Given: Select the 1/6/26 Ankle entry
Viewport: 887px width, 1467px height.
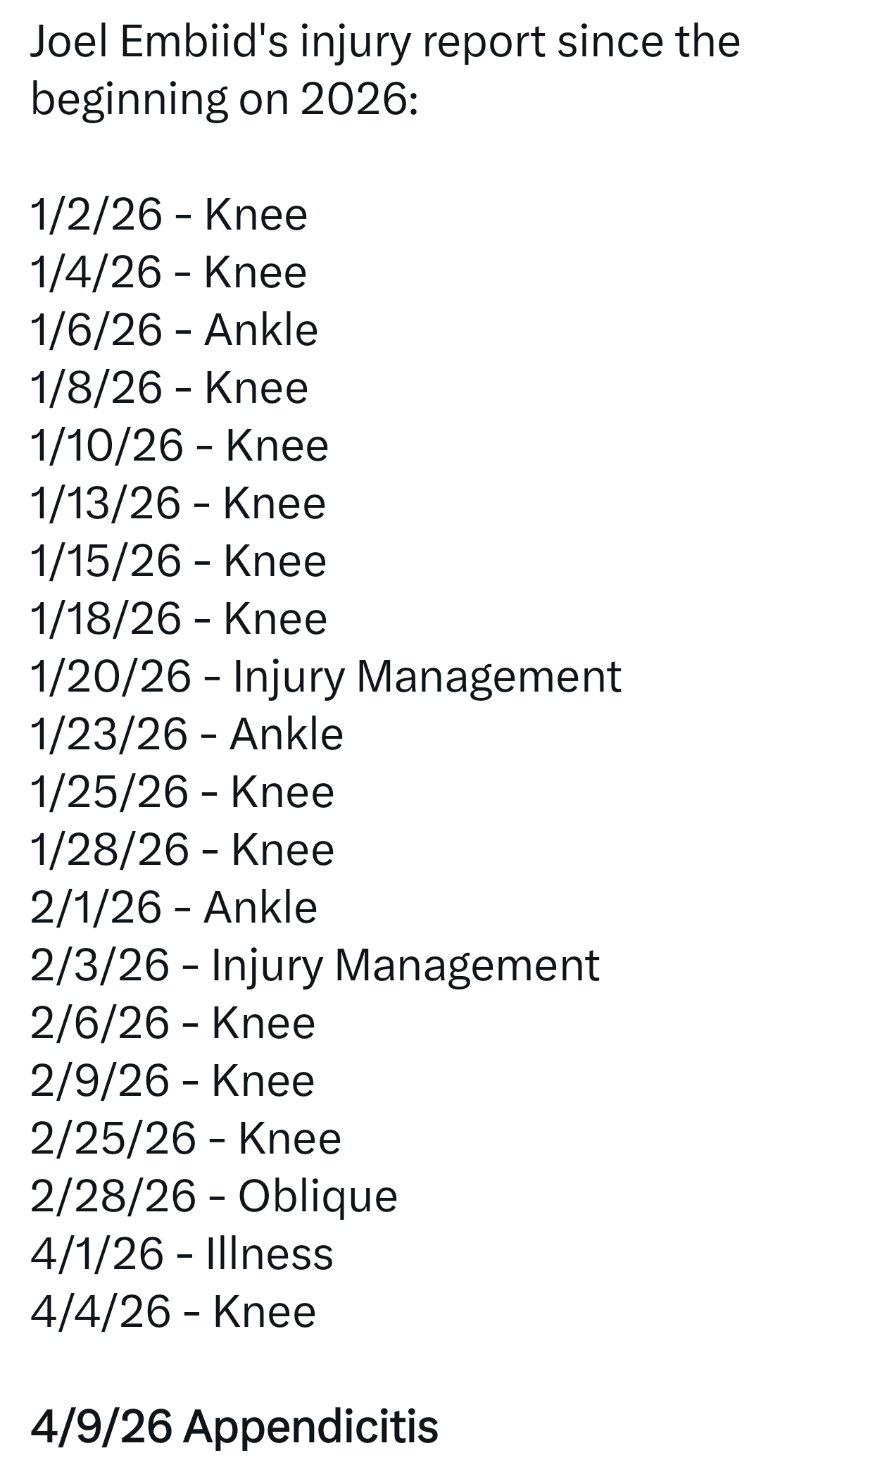Looking at the screenshot, I should [x=174, y=330].
